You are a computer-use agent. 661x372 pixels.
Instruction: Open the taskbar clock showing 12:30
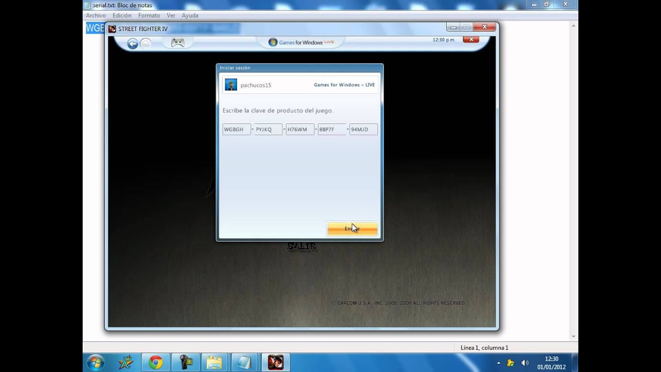(552, 363)
